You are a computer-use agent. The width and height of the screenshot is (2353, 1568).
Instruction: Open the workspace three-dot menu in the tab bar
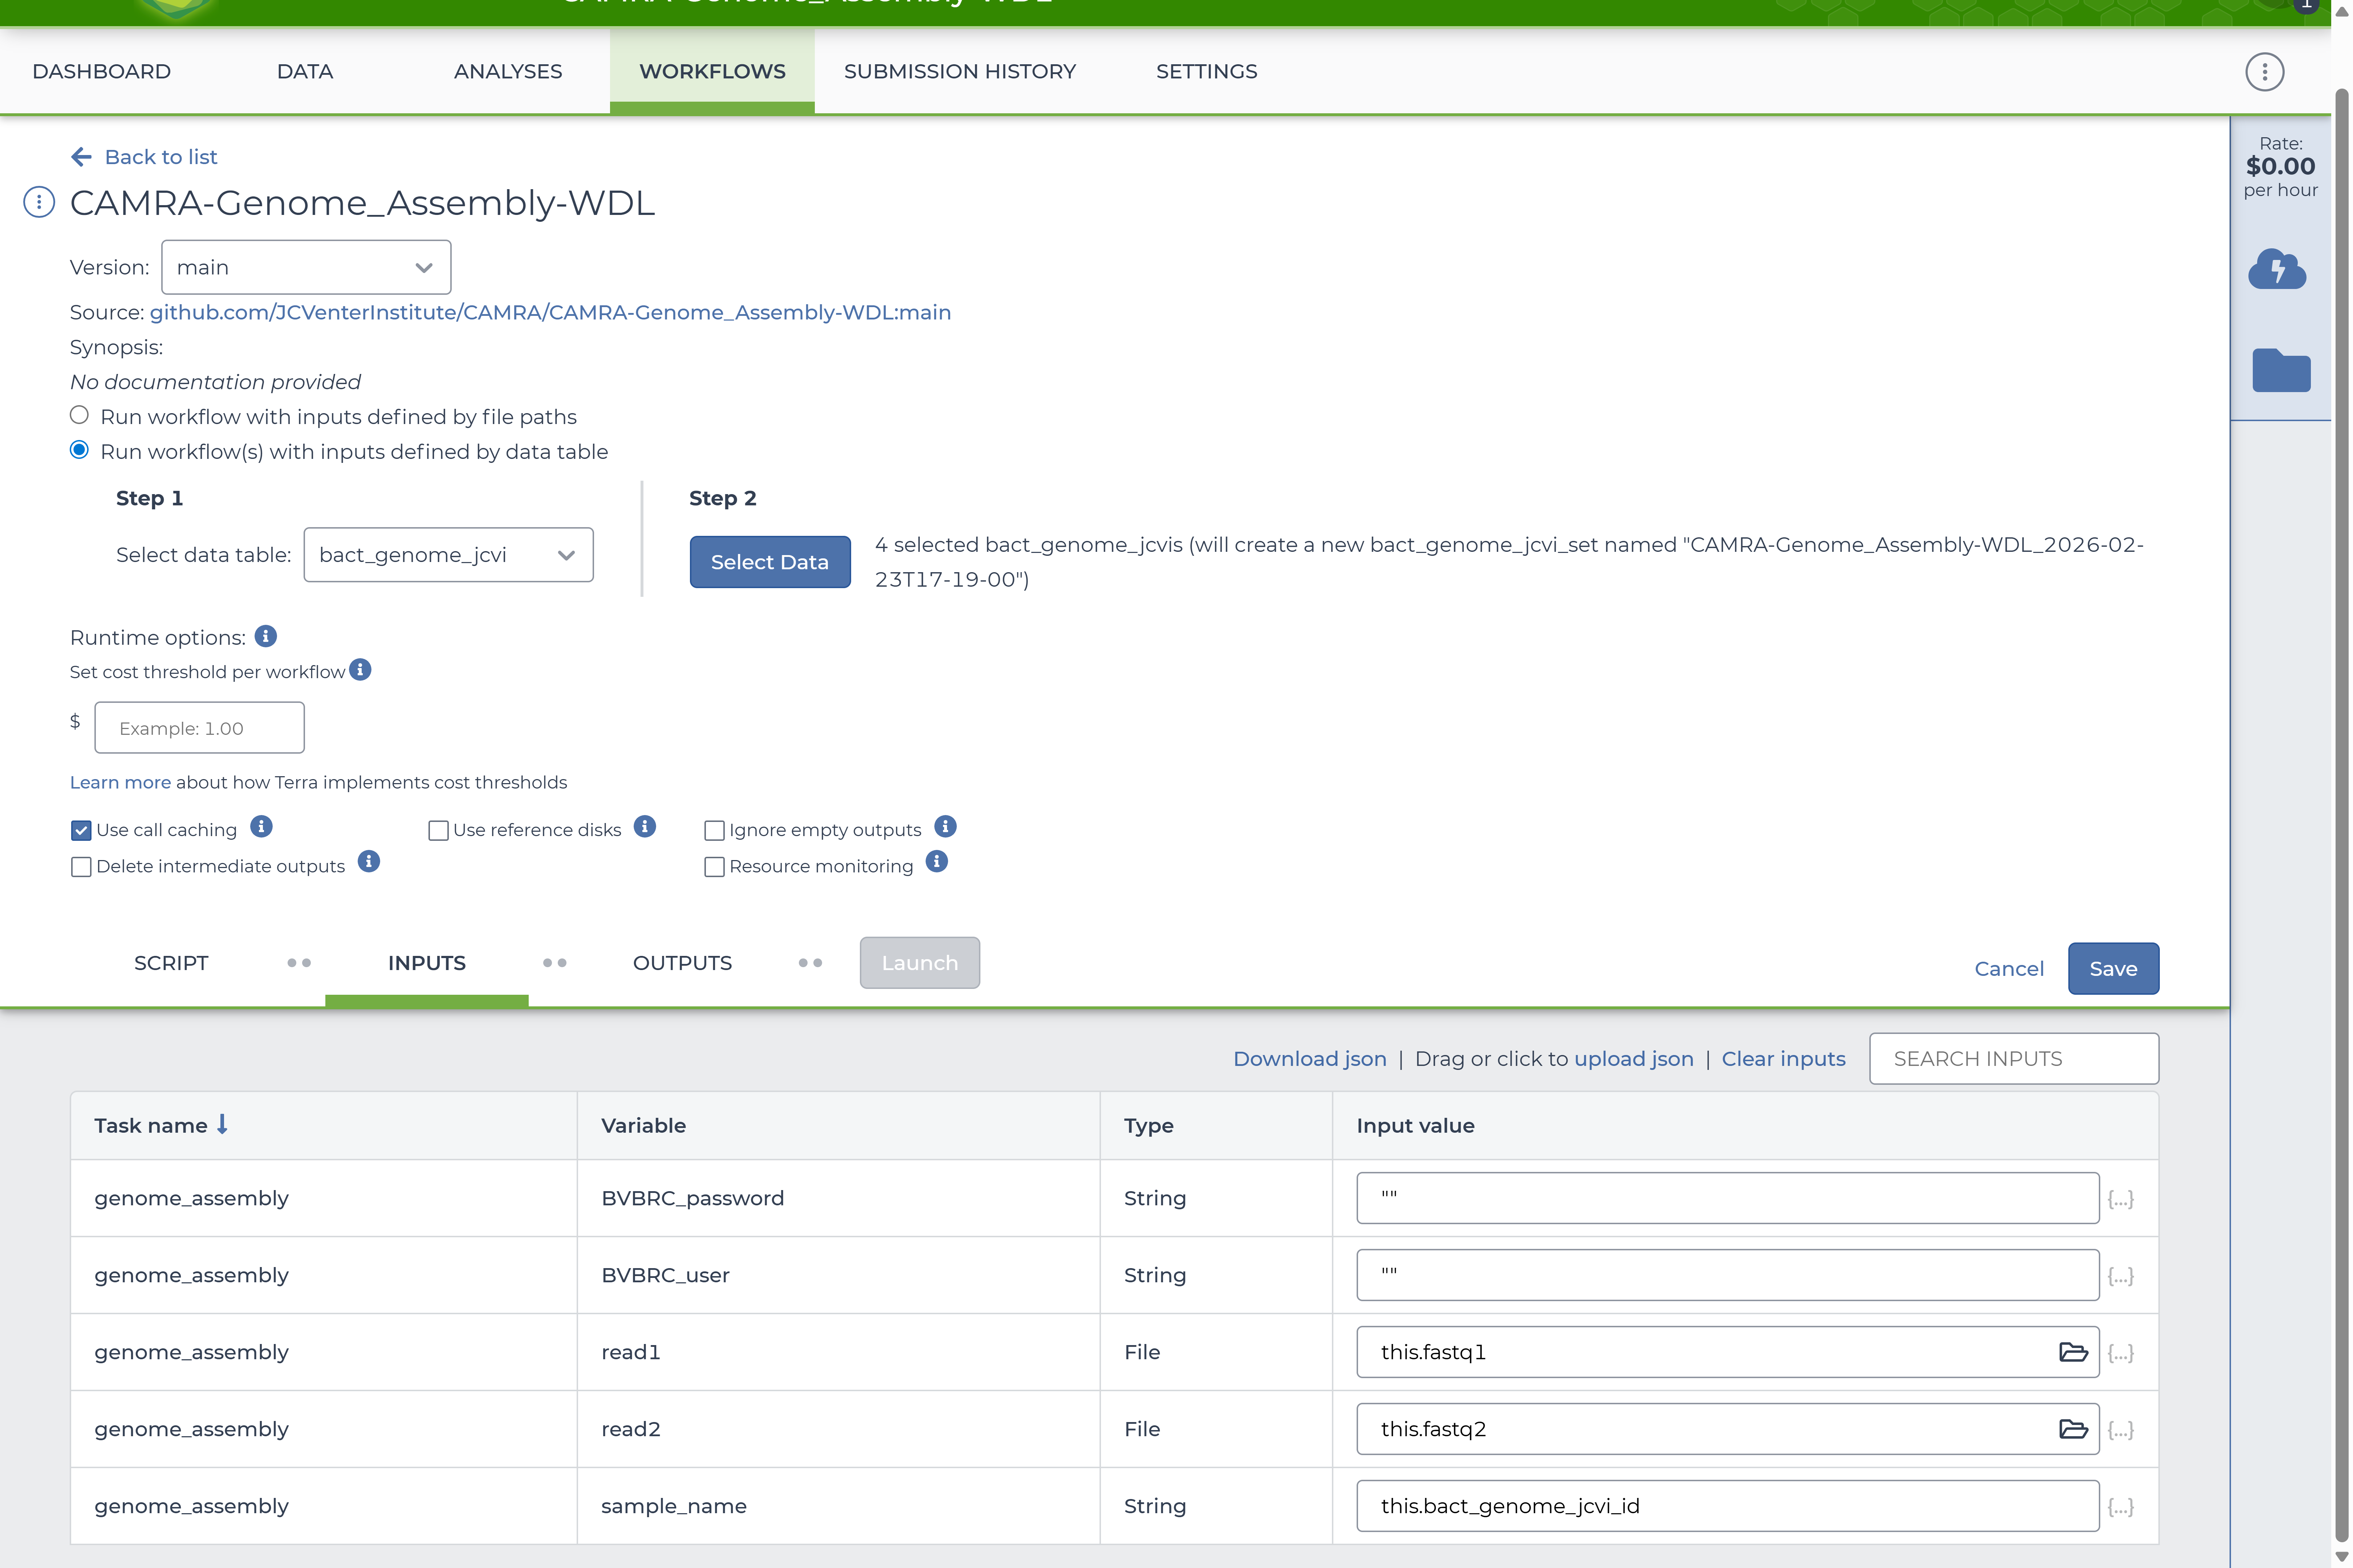tap(2264, 72)
